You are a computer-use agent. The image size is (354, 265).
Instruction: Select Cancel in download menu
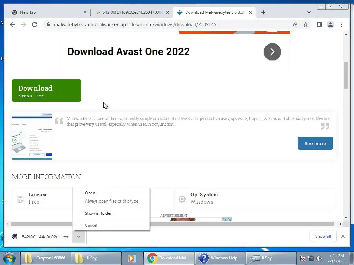click(x=111, y=225)
